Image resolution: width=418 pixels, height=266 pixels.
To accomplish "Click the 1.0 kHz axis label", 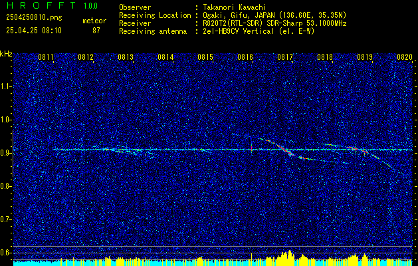I will (x=5, y=120).
